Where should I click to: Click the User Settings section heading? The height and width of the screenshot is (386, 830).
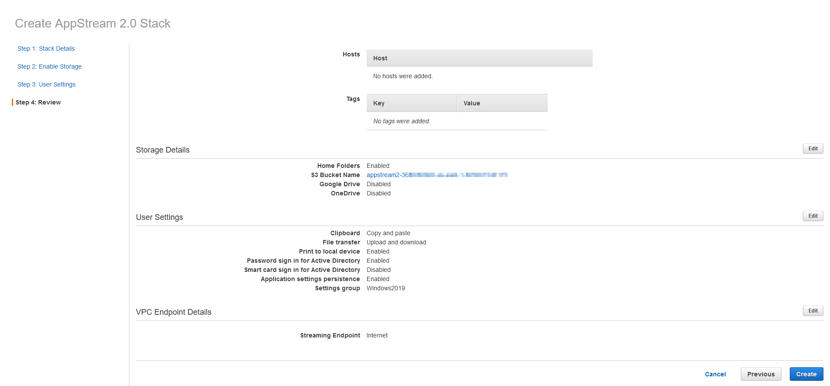coord(160,217)
